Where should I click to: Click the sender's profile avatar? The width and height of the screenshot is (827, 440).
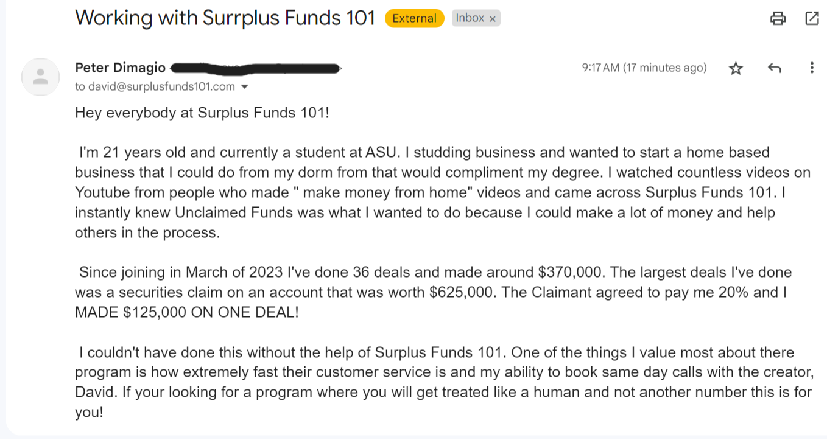coord(40,77)
